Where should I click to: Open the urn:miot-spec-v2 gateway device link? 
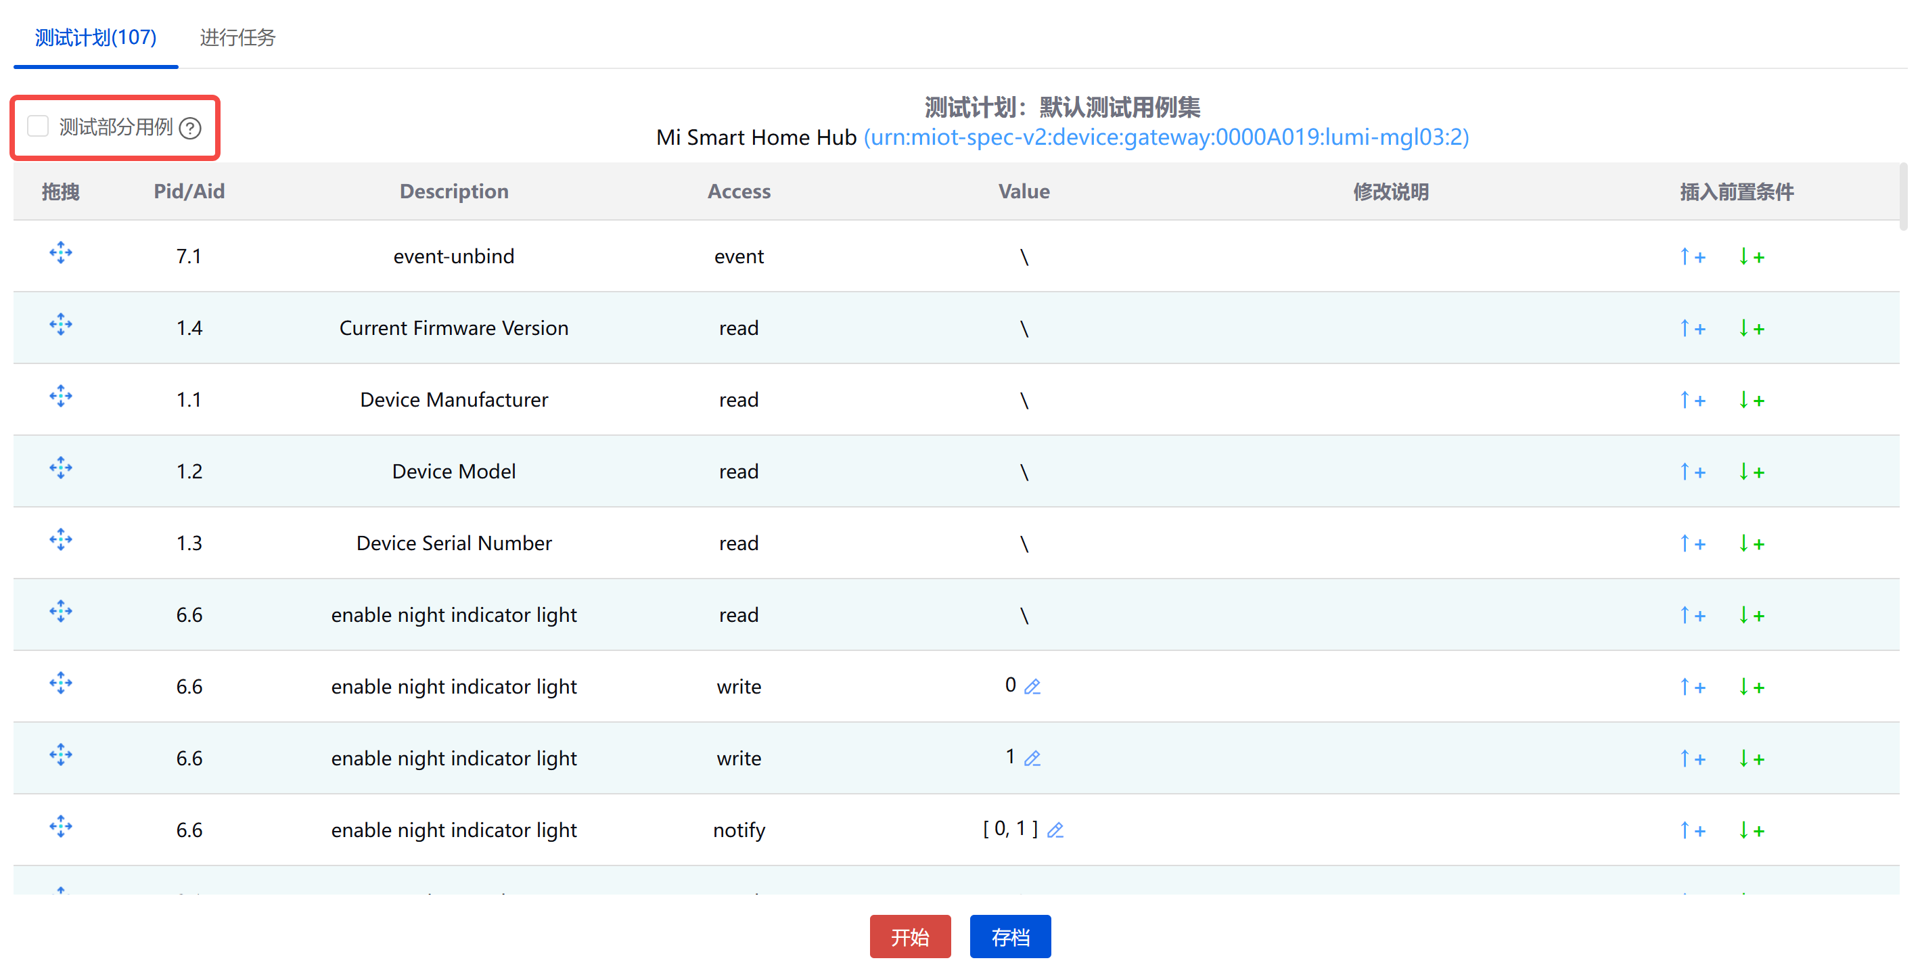click(1166, 137)
